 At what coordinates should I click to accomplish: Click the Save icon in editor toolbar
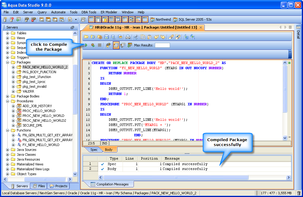tap(106, 37)
